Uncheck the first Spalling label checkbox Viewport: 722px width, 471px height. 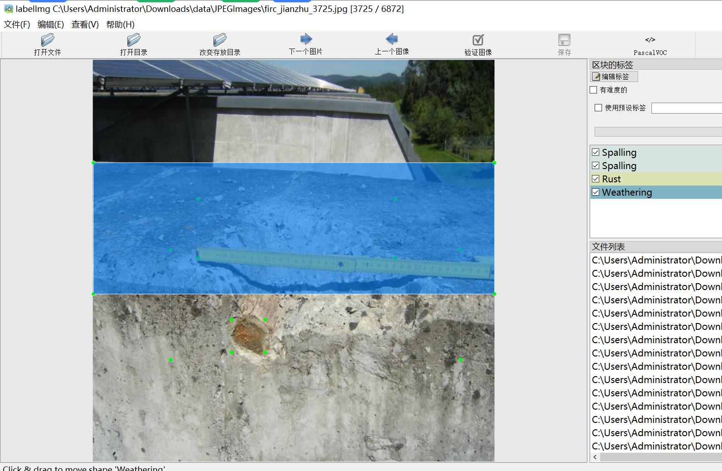[x=596, y=152]
